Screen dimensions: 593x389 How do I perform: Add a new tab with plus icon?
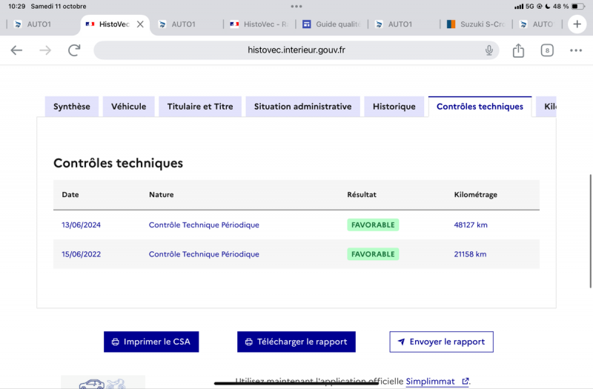577,24
